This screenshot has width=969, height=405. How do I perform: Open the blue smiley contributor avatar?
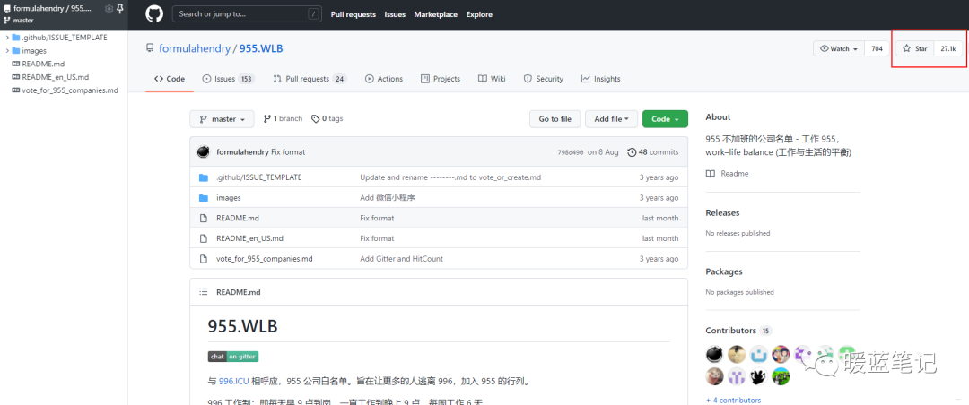(x=758, y=355)
